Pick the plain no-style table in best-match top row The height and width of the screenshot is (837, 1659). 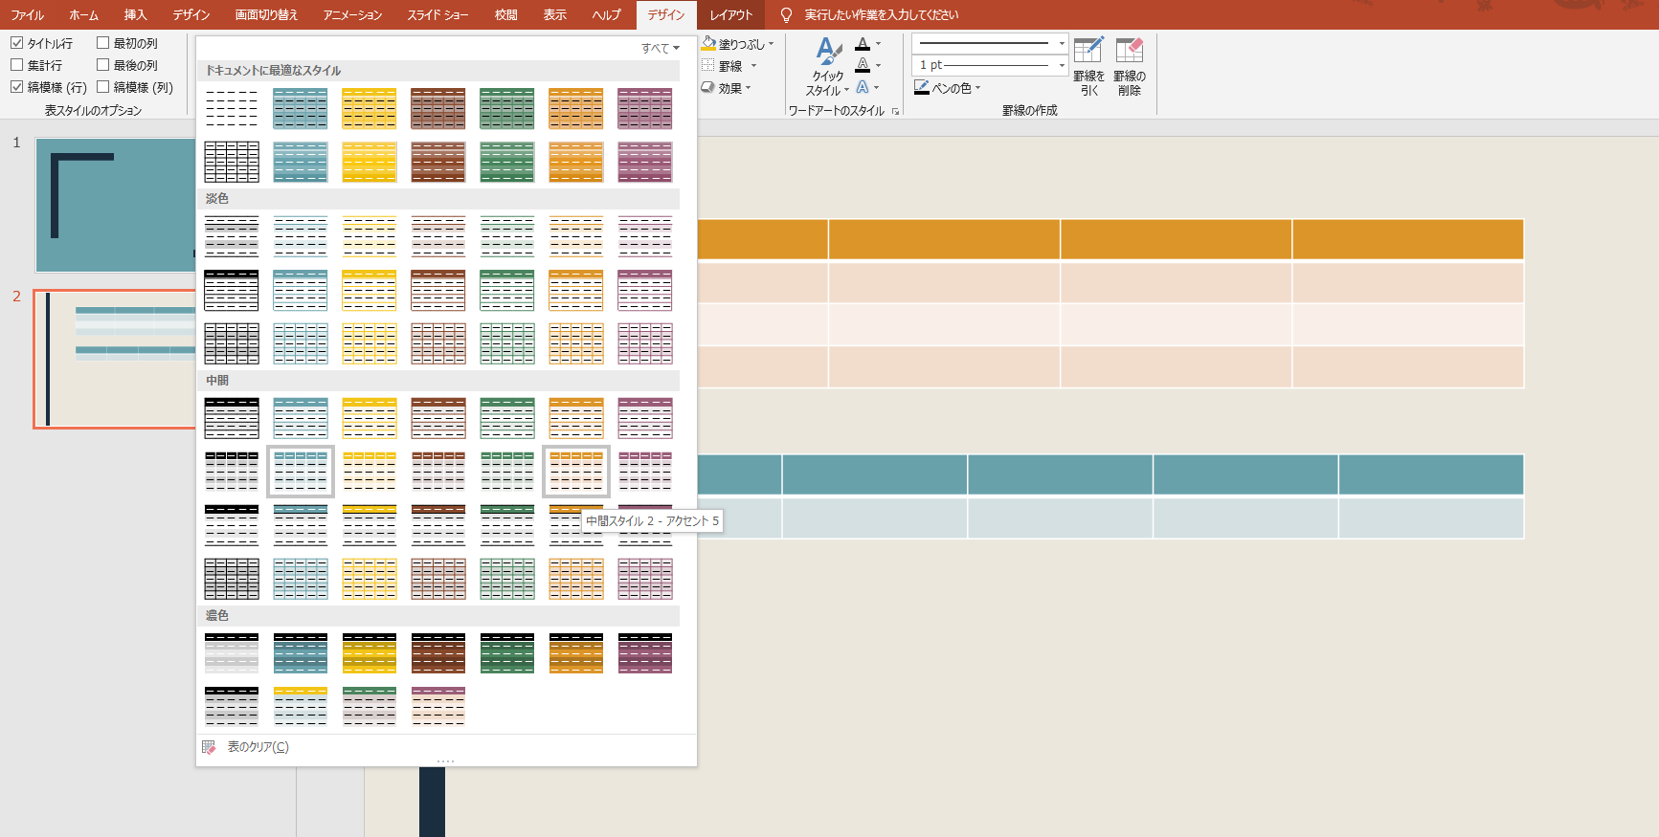click(232, 109)
